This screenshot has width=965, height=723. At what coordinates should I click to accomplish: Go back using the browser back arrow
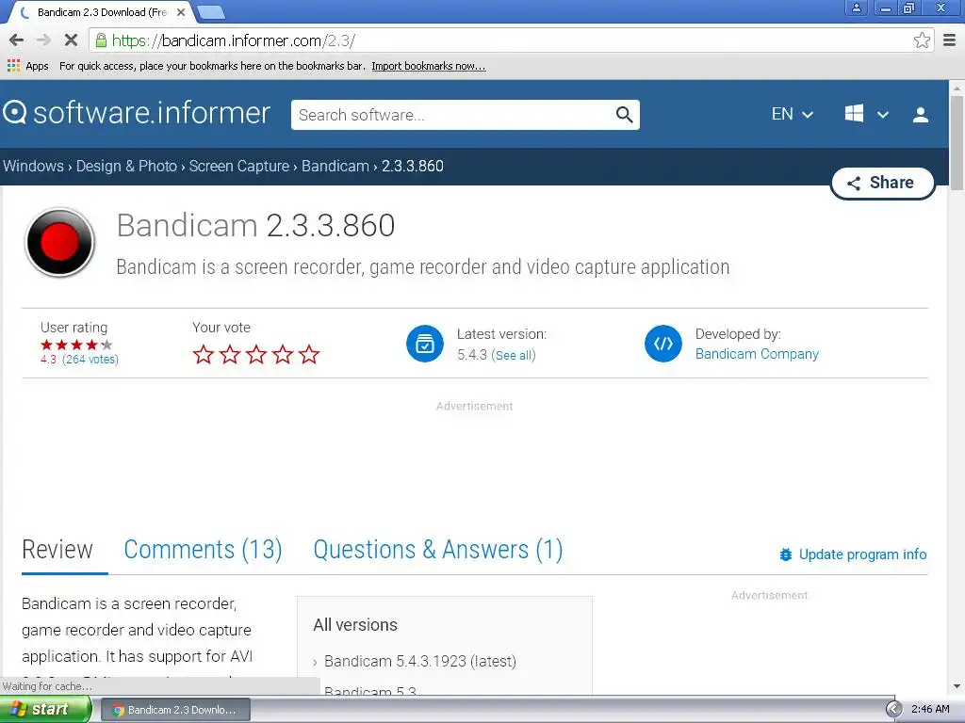click(x=17, y=40)
